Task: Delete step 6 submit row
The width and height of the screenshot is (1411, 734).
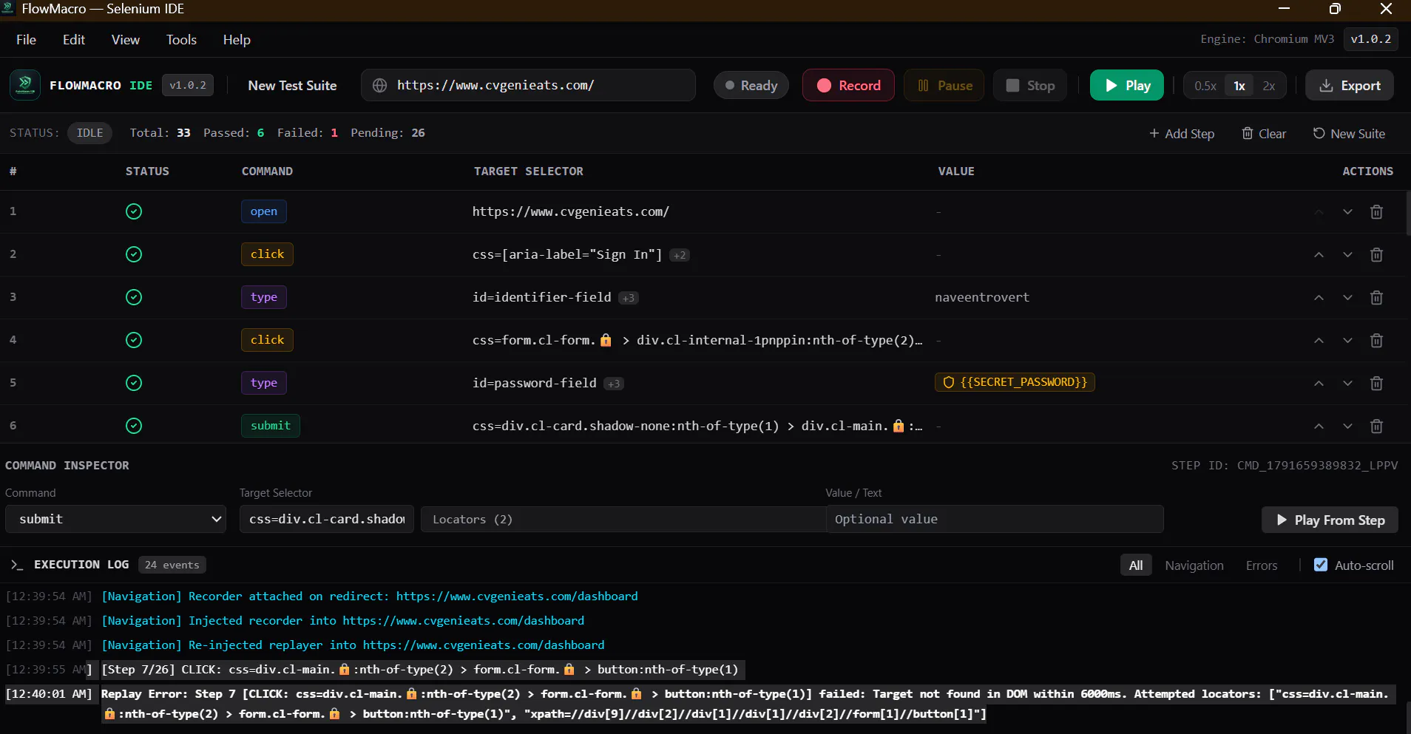Action: [x=1376, y=427]
